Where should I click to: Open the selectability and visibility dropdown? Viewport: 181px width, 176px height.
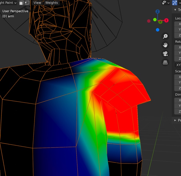(166, 3)
